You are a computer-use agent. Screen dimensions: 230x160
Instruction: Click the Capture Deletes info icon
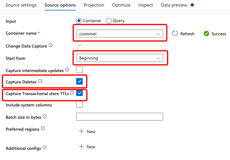40,81
